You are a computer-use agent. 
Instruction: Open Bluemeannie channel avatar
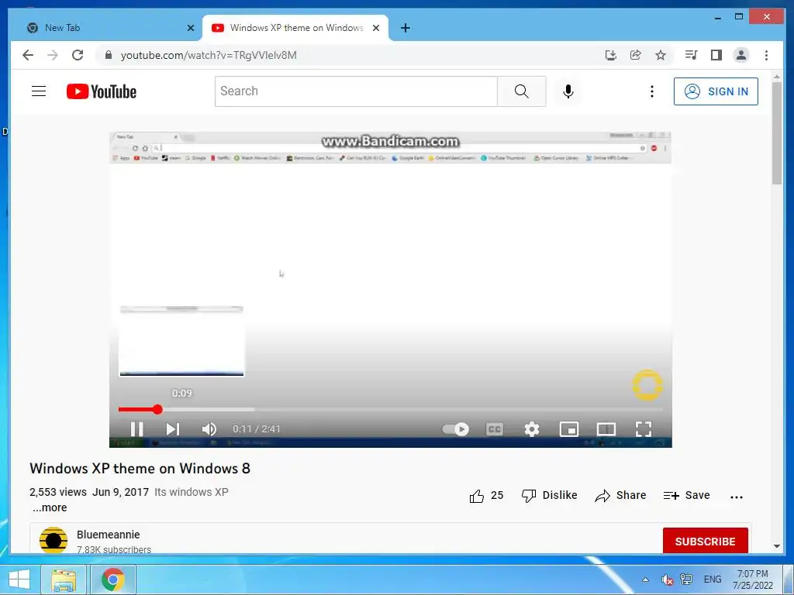click(x=54, y=540)
